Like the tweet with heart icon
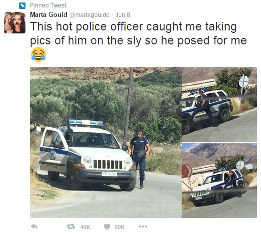Image resolution: width=261 pixels, height=235 pixels. click(107, 227)
